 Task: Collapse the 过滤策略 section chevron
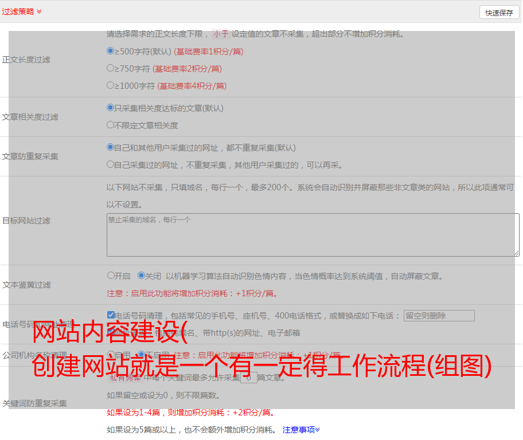(39, 11)
